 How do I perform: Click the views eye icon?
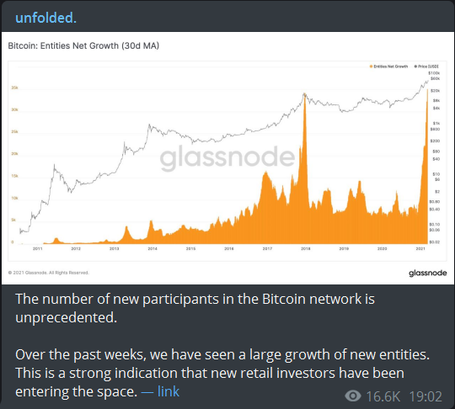pyautogui.click(x=353, y=396)
